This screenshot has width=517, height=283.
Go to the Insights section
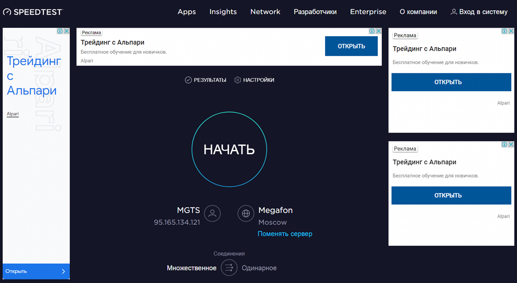click(223, 12)
